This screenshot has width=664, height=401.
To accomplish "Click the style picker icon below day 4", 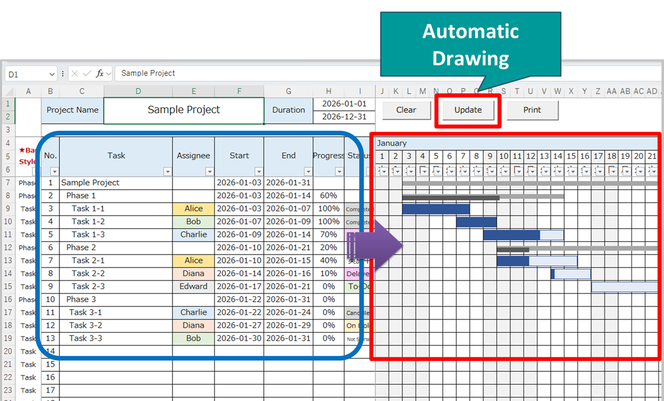I will coord(423,171).
